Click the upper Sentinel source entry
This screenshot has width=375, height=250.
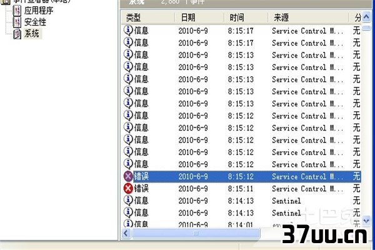[286, 201]
